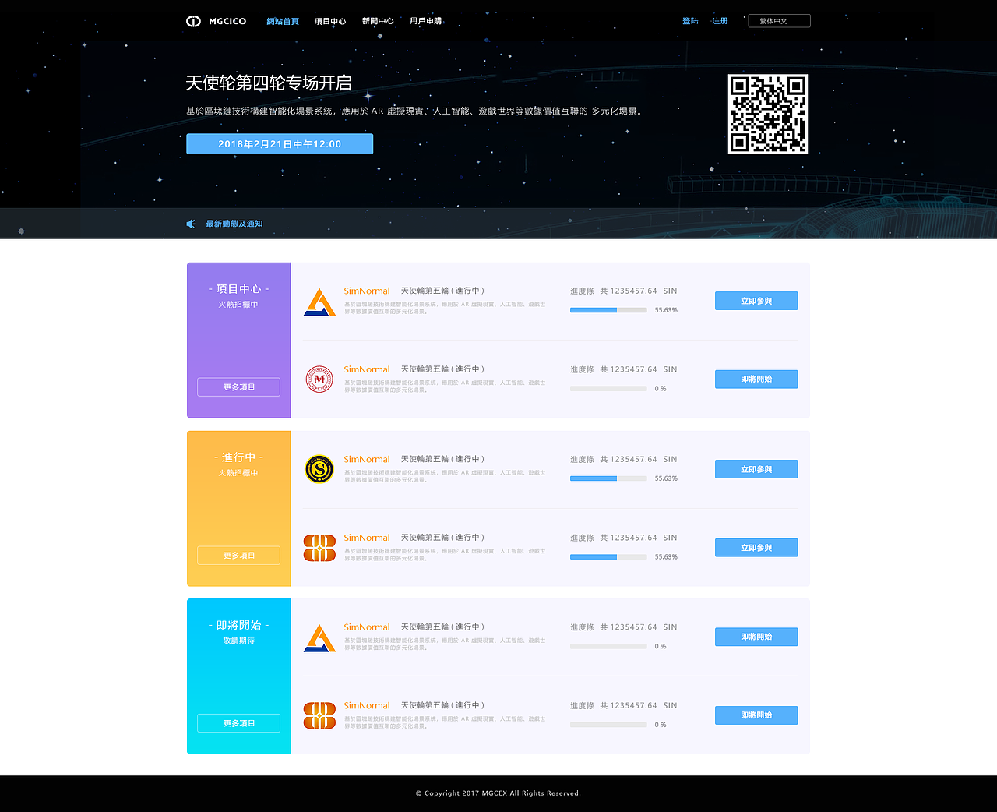
Task: Click the orange triangle logo in 即將開始 section
Action: (x=319, y=637)
